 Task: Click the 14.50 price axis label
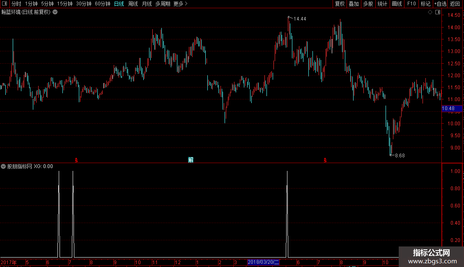point(454,15)
